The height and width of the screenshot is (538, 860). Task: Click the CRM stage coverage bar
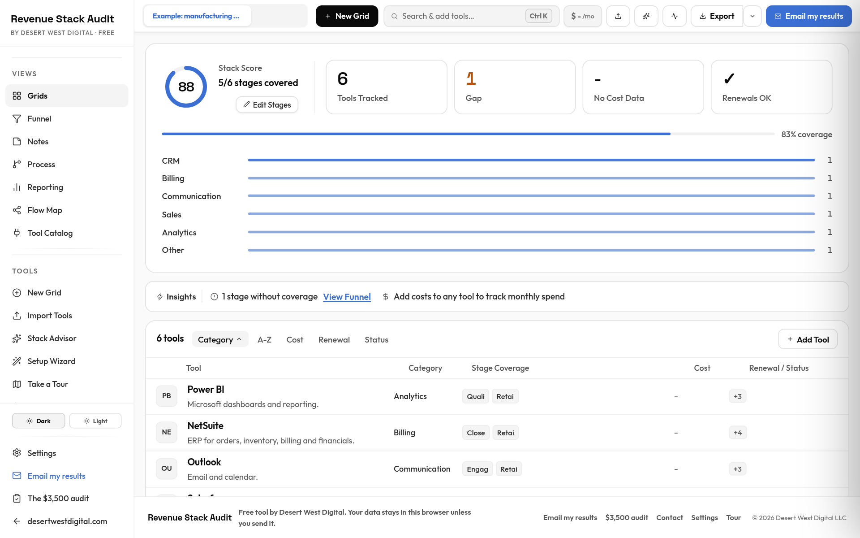[531, 160]
